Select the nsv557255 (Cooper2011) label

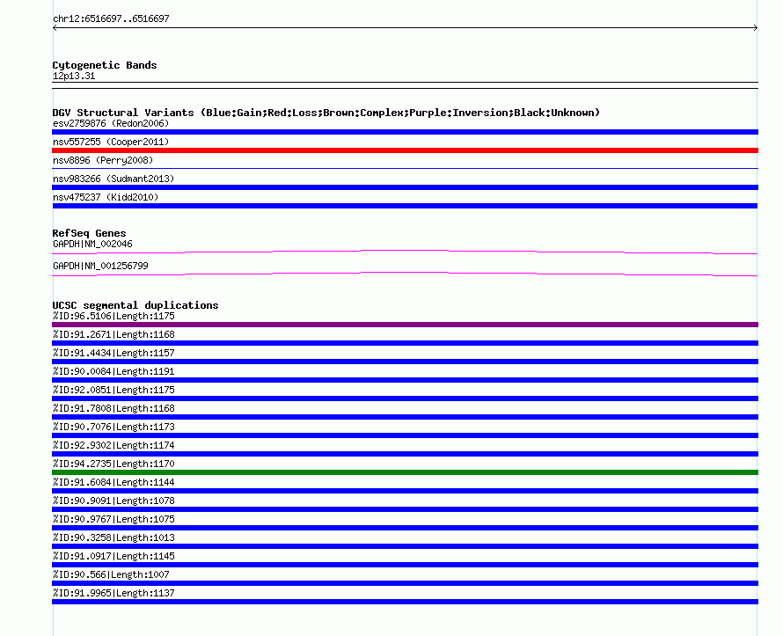(x=111, y=142)
